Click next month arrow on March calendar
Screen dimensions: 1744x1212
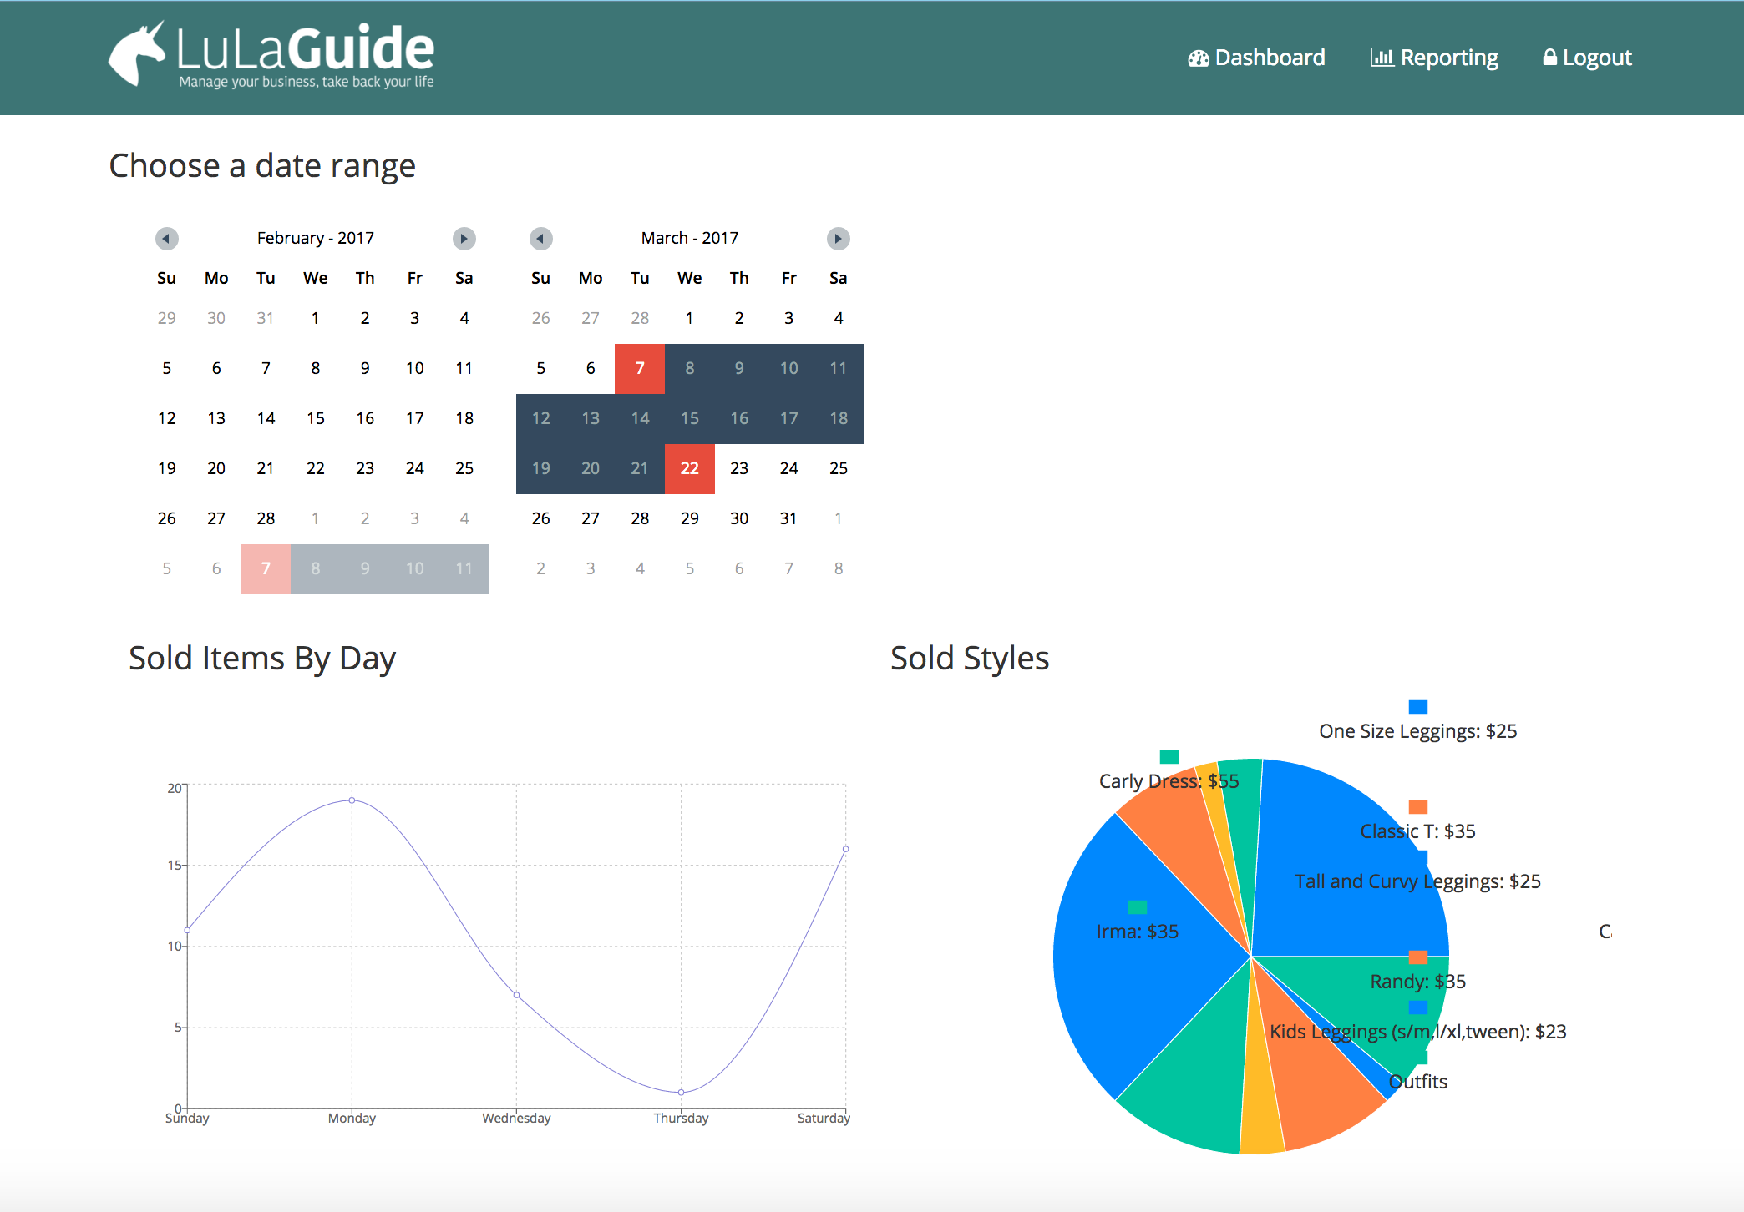838,239
